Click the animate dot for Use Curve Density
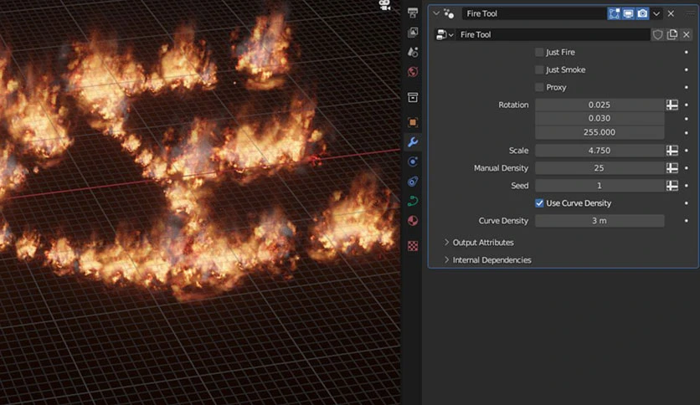Screen dimensions: 700x405 pos(686,203)
